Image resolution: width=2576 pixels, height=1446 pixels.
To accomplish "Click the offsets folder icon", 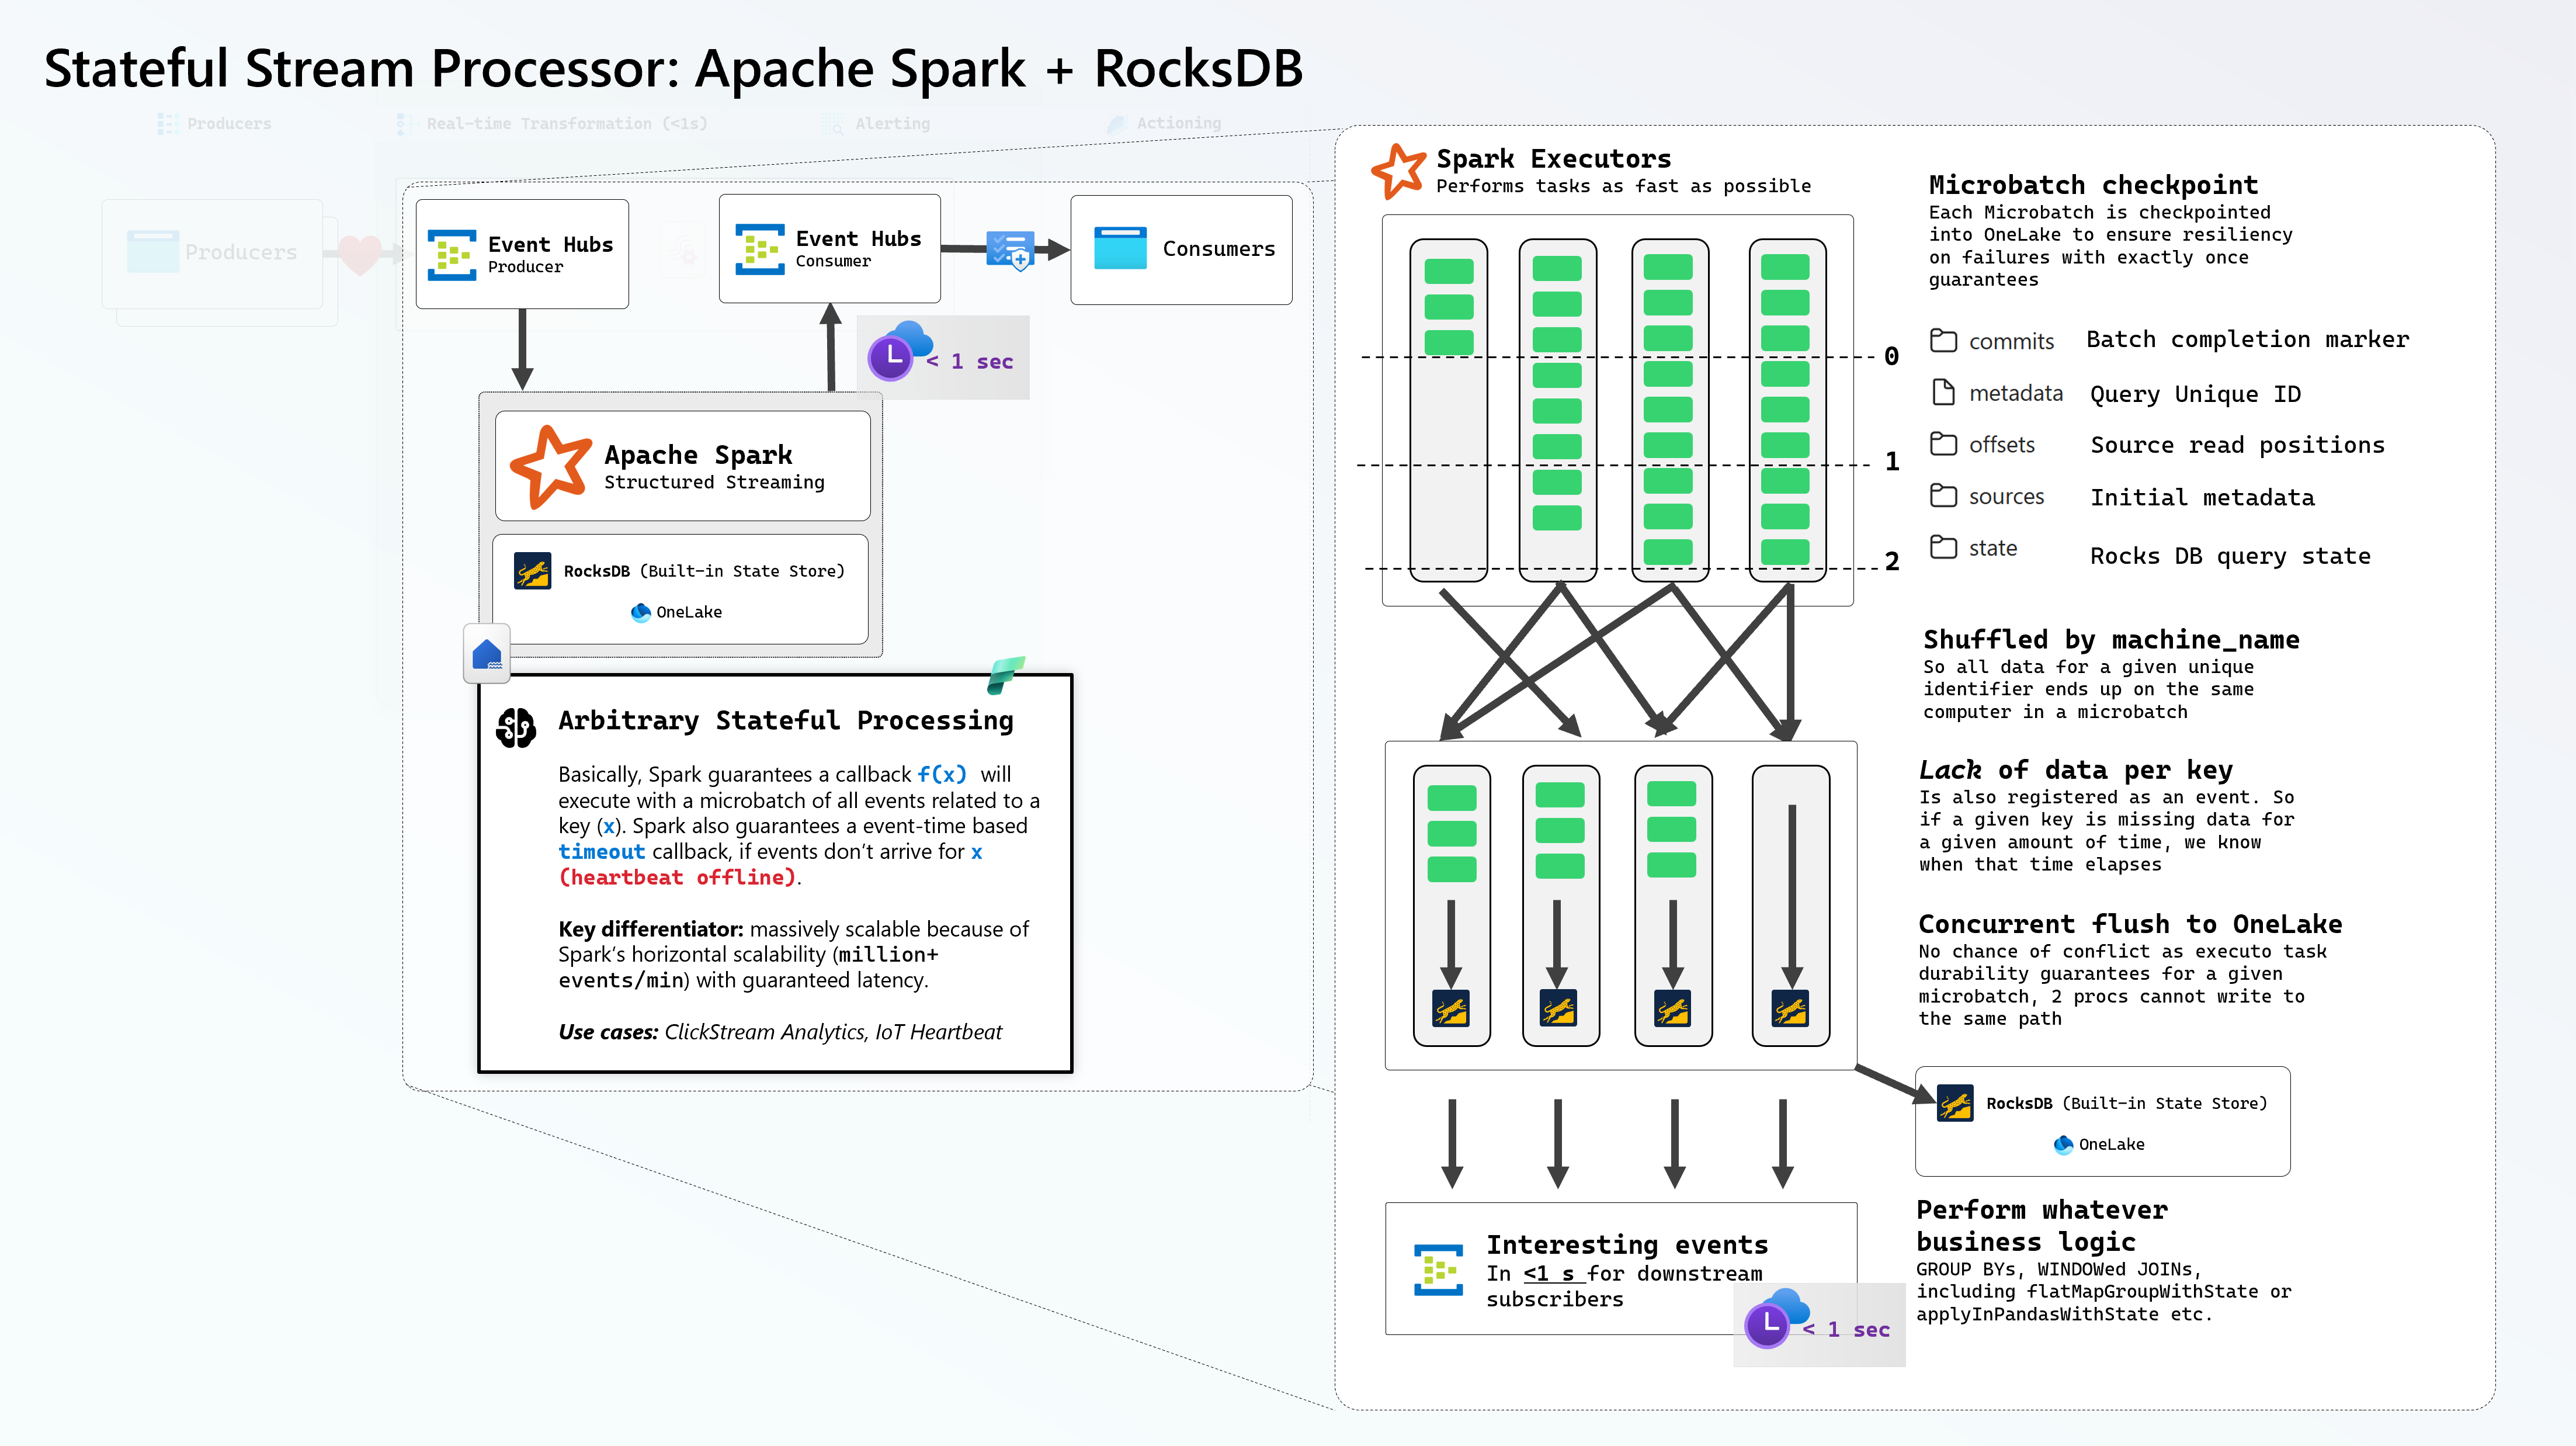I will coord(1943,444).
